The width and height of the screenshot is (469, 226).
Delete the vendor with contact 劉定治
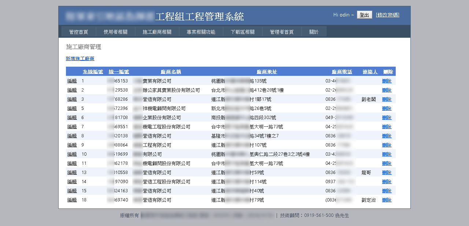[387, 200]
